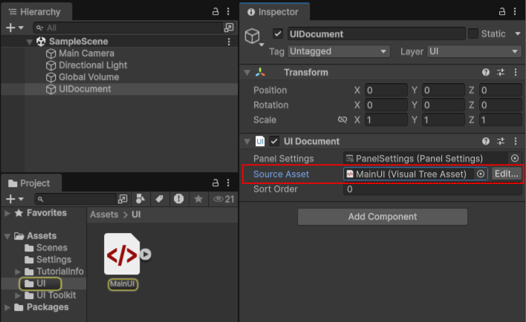
Task: Click the Add Component button
Action: [382, 217]
